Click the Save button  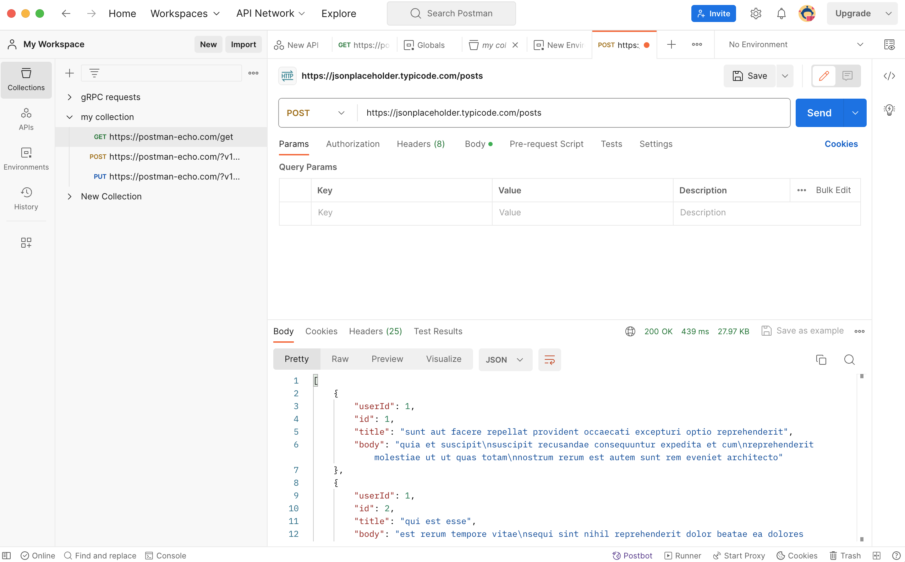click(x=749, y=76)
